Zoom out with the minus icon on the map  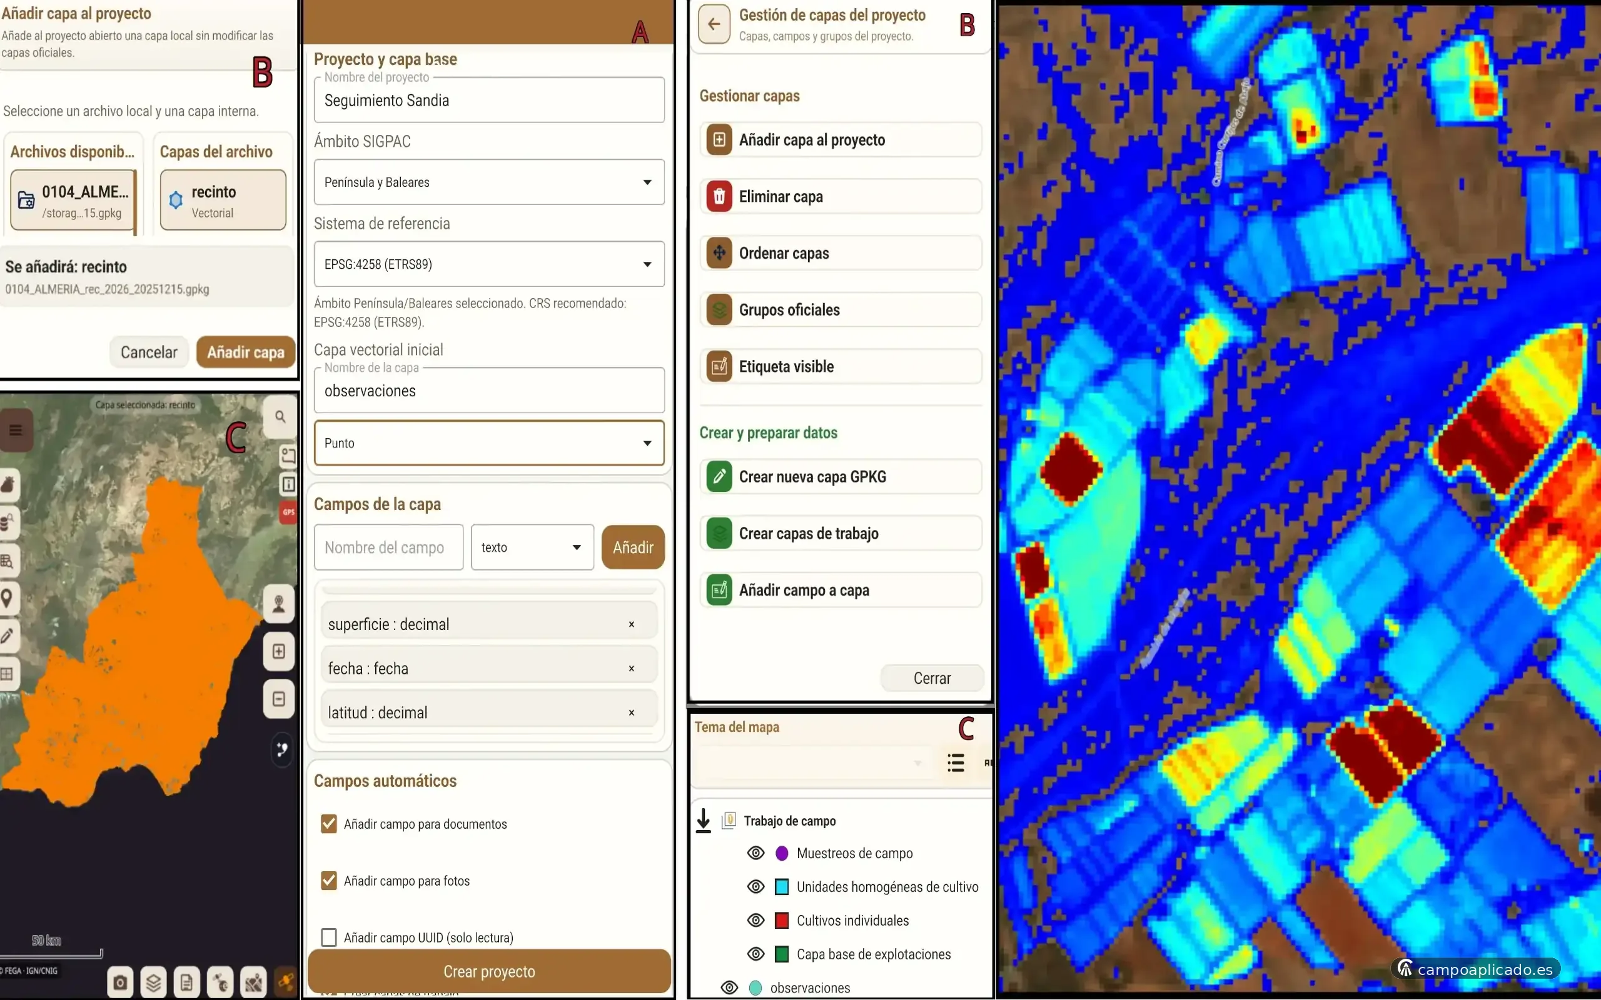point(279,698)
